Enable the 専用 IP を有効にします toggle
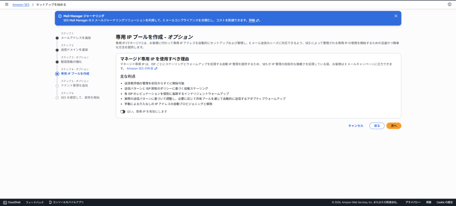This screenshot has height=206, width=456. click(x=123, y=111)
